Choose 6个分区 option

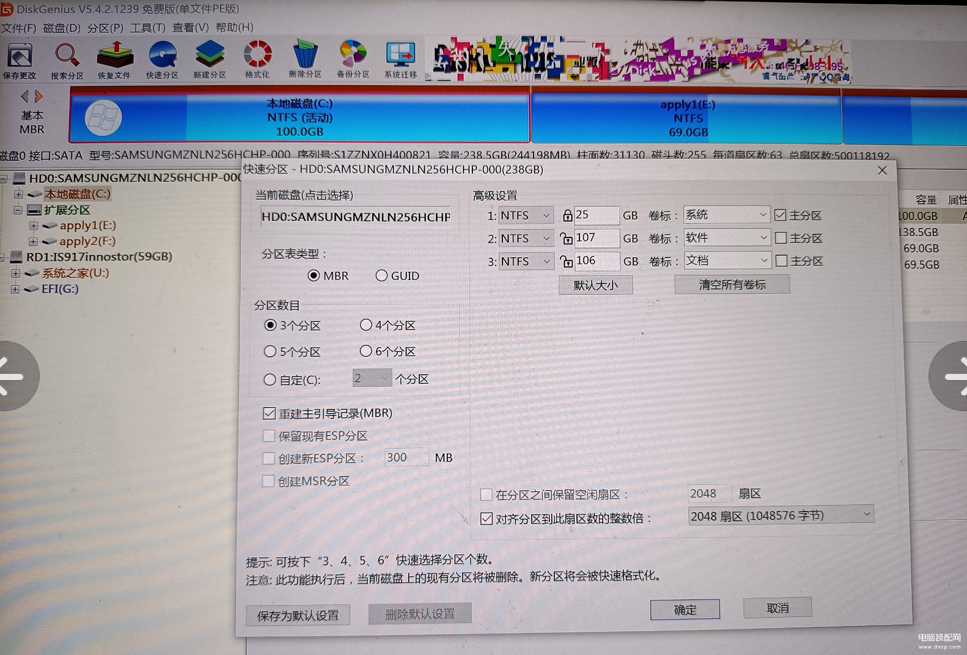point(366,351)
